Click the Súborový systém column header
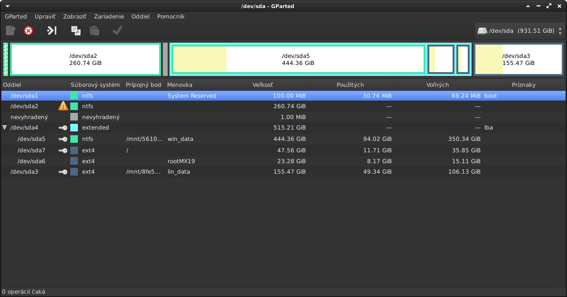Viewport: 567px width, 297px height. coord(95,85)
